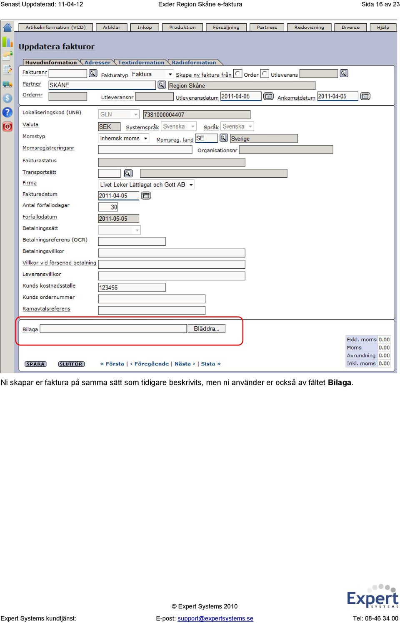Viewport: 400px width, 623px height.
Task: Switch to the Huvudinformation tab
Action: click(x=51, y=62)
